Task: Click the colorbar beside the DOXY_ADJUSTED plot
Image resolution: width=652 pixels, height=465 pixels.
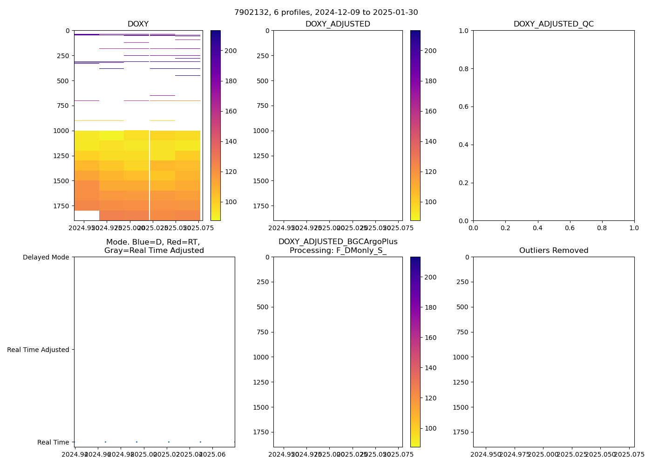Action: (415, 126)
